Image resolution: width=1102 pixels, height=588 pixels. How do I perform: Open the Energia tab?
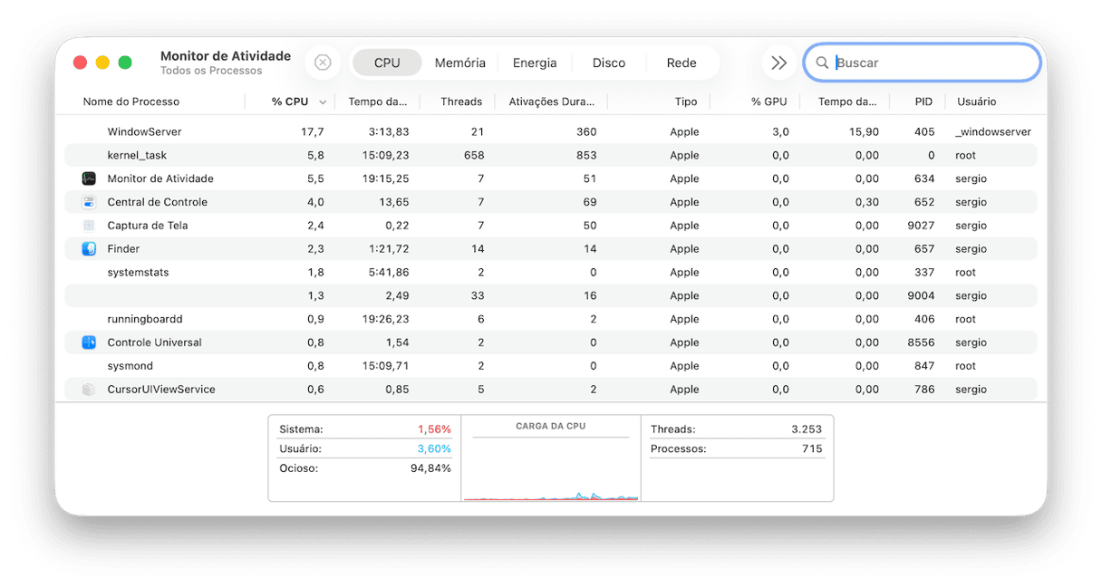coord(535,63)
